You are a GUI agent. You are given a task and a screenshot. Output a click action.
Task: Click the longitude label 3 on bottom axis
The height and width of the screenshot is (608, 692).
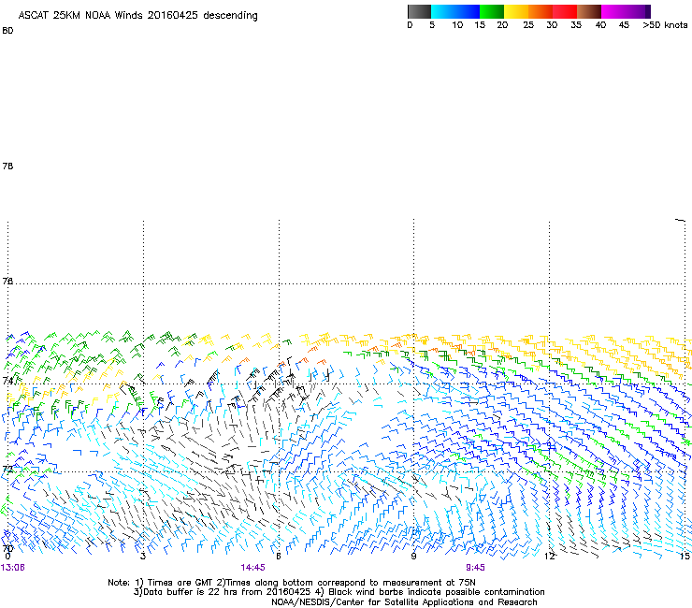pos(143,557)
